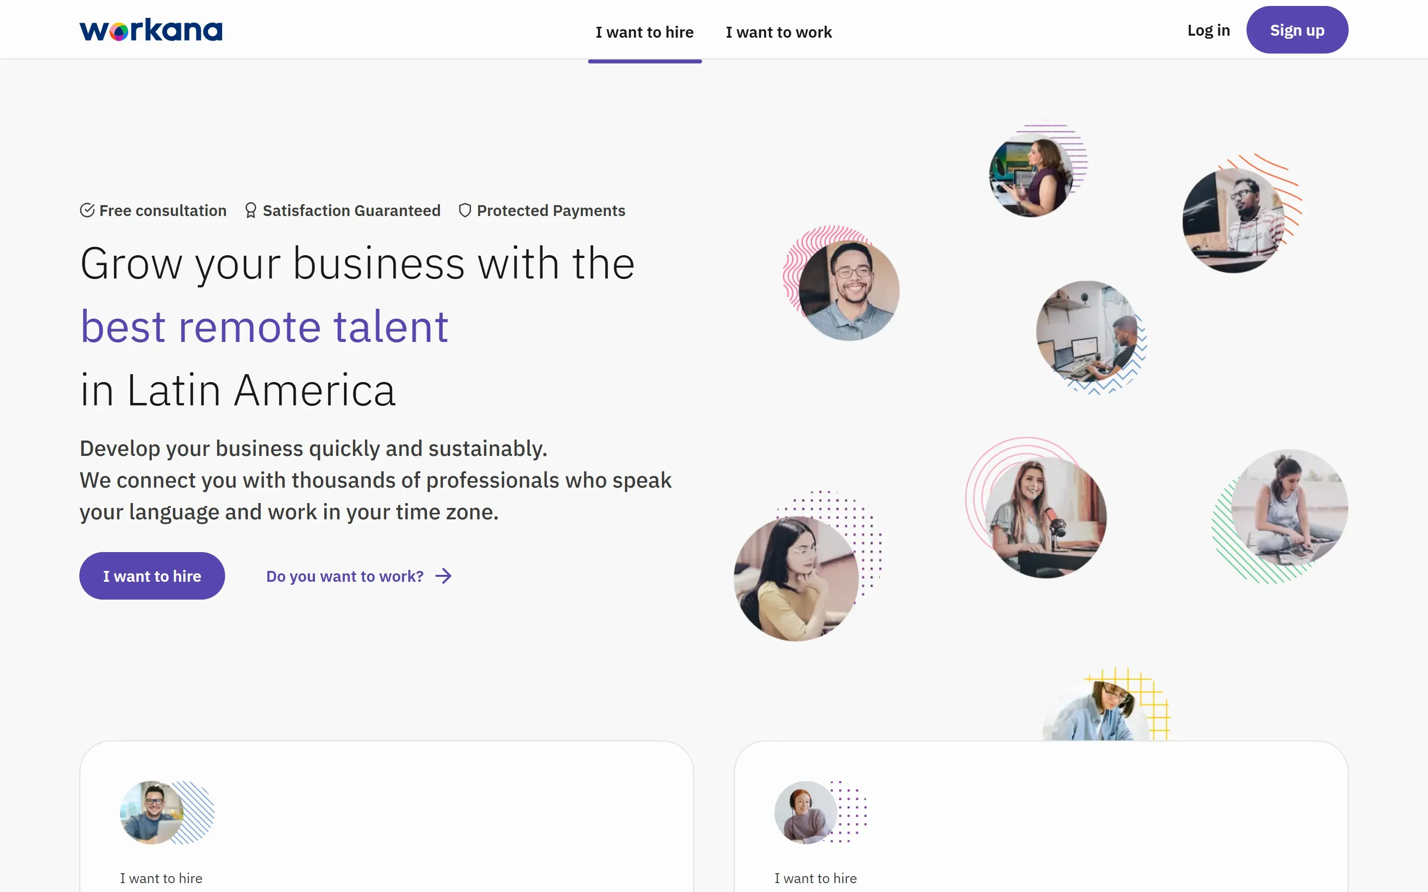Follow the 'Do you want to work?' link

click(359, 576)
